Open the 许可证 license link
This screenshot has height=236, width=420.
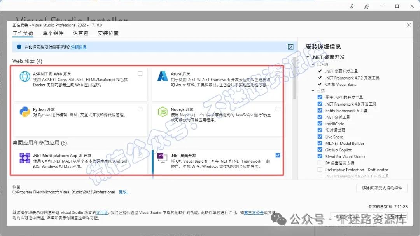[x=102, y=212]
